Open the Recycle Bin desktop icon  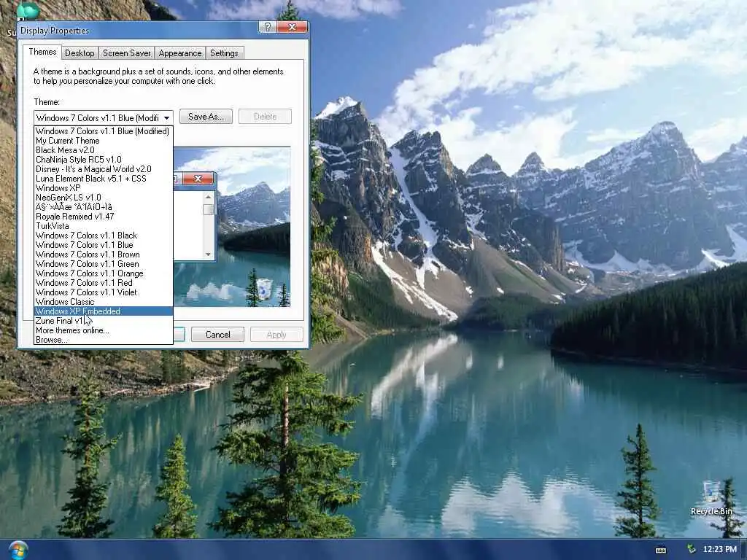click(x=711, y=499)
